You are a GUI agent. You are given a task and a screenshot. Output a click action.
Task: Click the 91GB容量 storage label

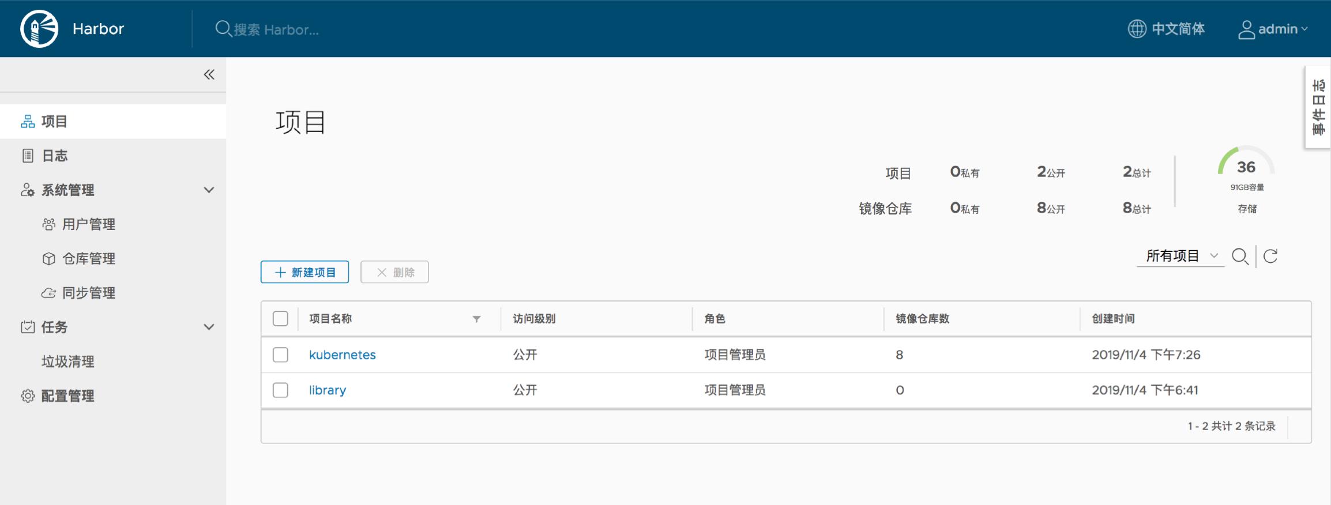(x=1247, y=187)
